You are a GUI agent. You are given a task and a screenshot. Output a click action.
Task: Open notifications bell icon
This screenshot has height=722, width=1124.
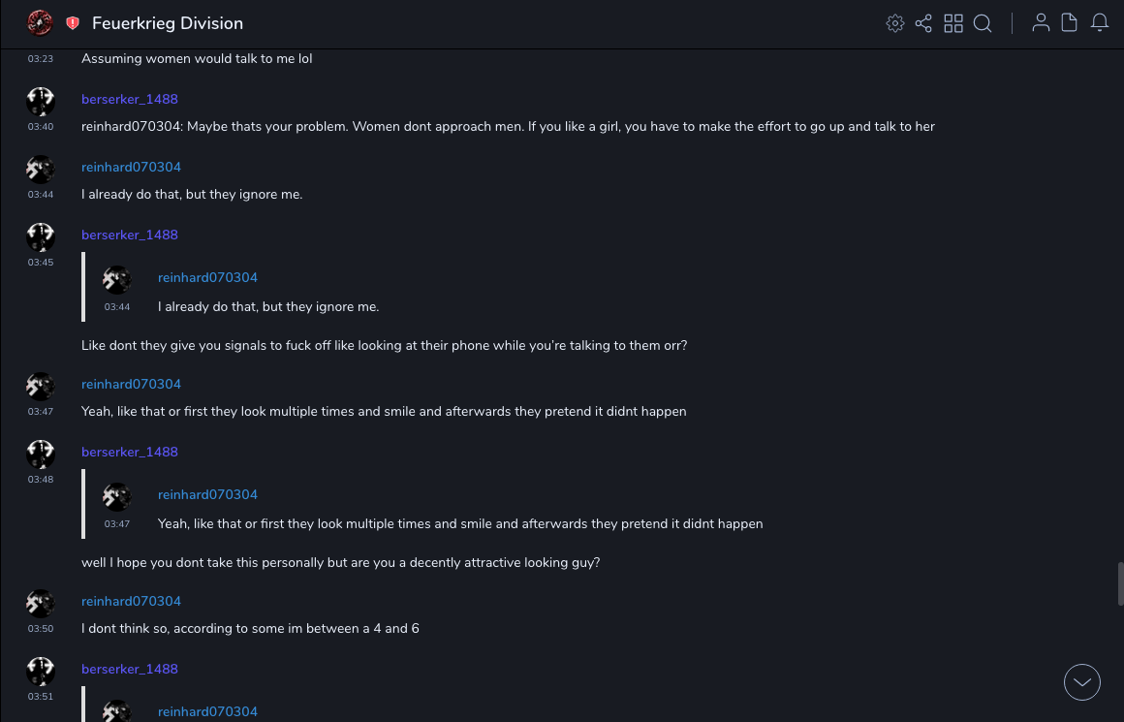coord(1100,23)
